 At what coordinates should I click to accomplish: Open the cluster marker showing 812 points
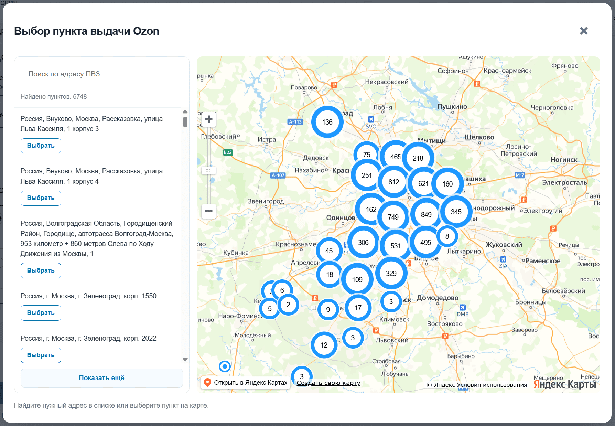pos(393,182)
